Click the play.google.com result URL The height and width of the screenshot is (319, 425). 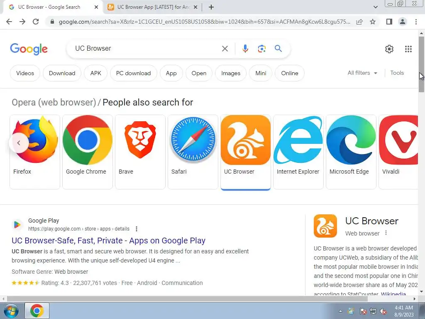click(x=78, y=229)
